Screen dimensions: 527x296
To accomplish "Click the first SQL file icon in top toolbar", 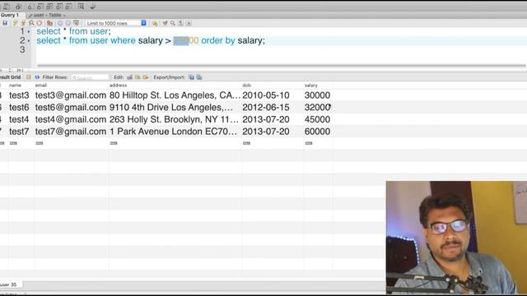I will (6, 7).
